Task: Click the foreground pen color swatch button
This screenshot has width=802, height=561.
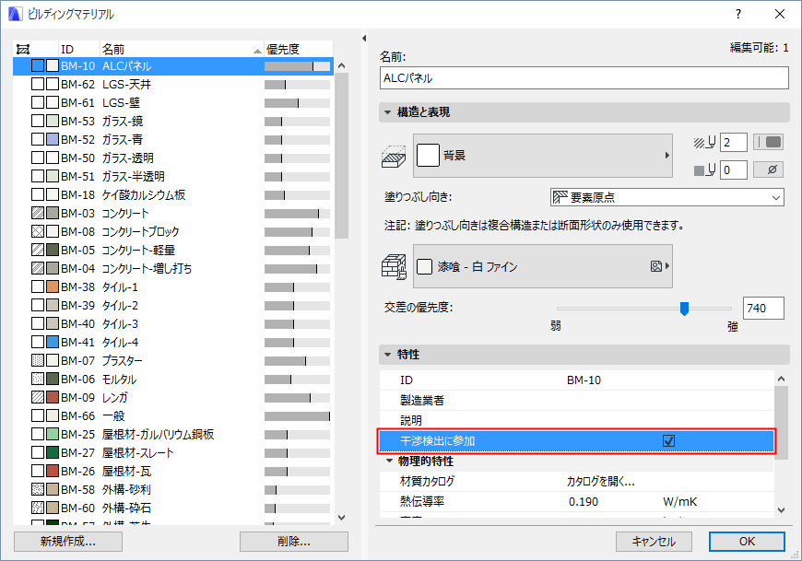Action: click(768, 143)
